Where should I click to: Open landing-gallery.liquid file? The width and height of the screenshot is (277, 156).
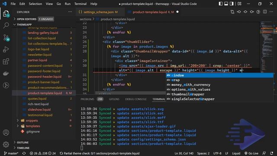point(43,32)
